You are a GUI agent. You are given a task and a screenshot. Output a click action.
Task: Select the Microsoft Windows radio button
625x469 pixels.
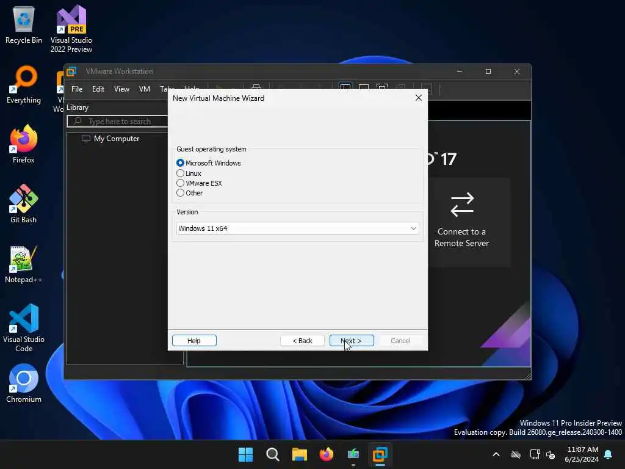pos(180,163)
